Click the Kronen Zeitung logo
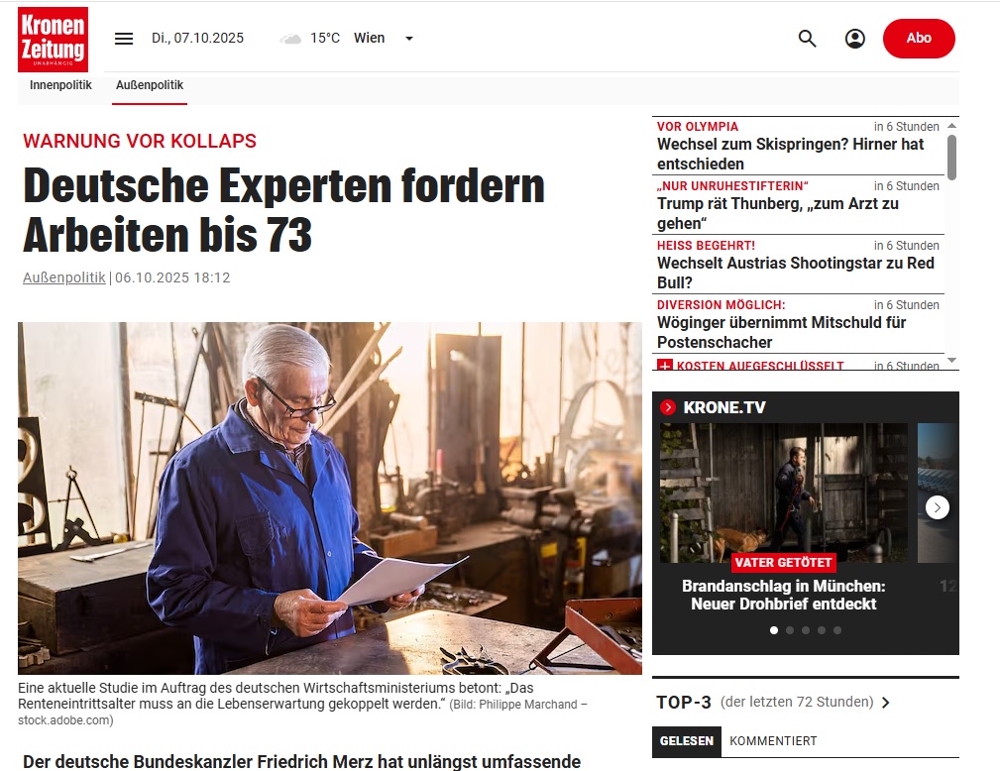The height and width of the screenshot is (771, 1000). [x=53, y=40]
